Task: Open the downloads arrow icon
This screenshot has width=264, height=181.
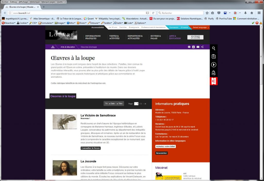Action: pyautogui.click(x=245, y=13)
